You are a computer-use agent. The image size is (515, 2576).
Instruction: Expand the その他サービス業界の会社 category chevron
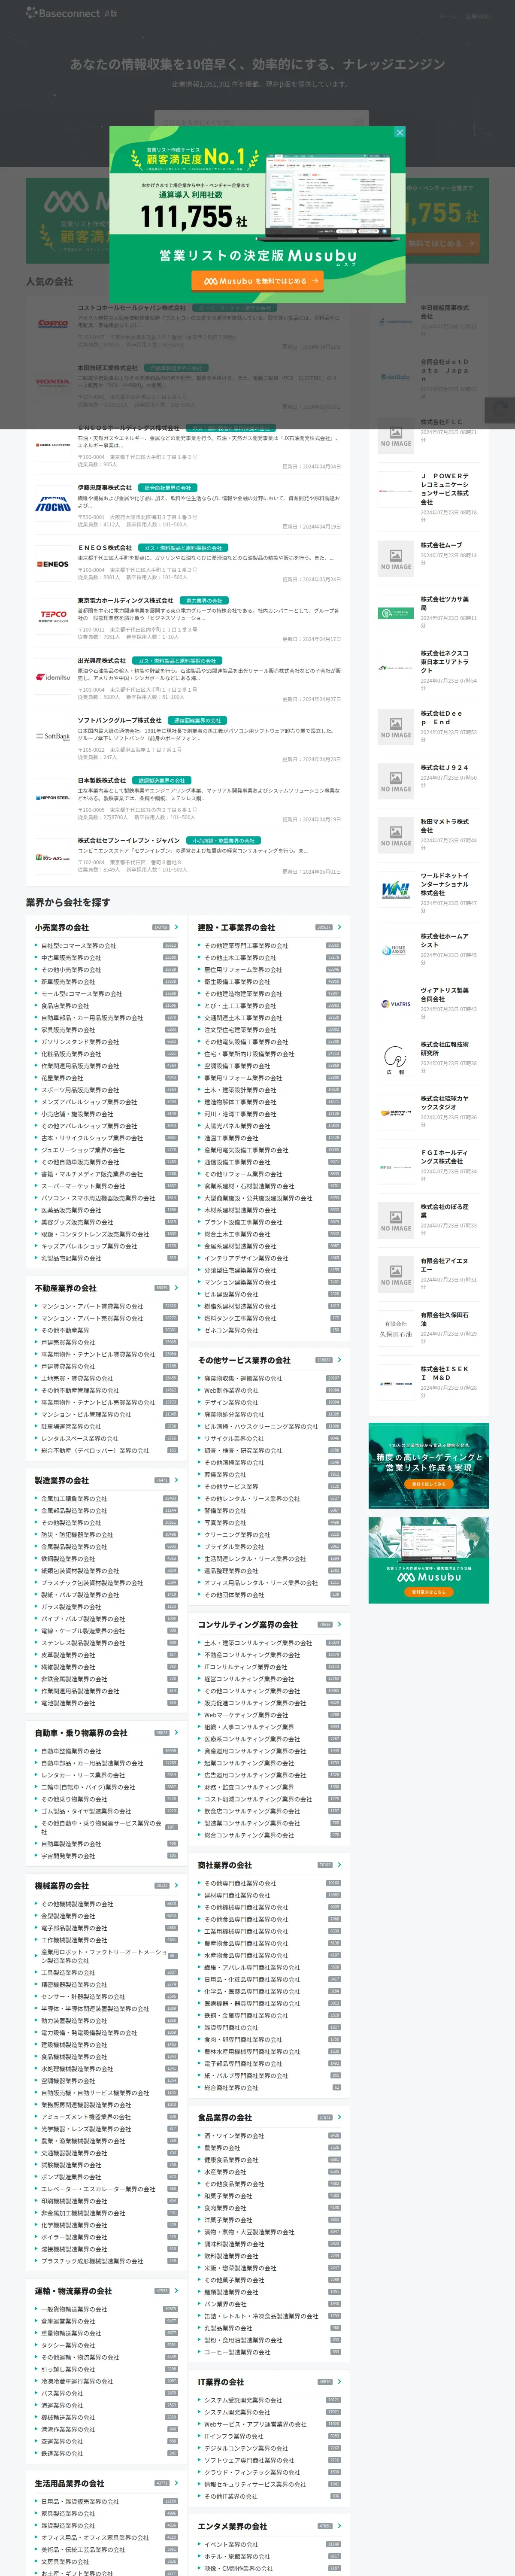tap(340, 1360)
